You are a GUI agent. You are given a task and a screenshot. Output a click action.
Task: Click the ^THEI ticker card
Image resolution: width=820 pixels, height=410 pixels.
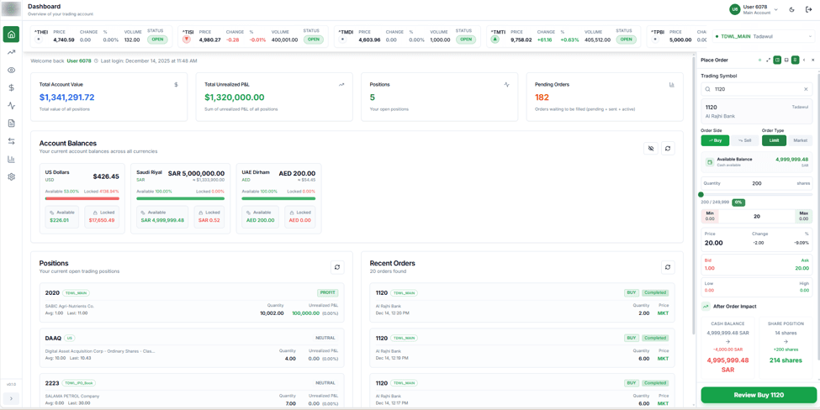click(101, 37)
